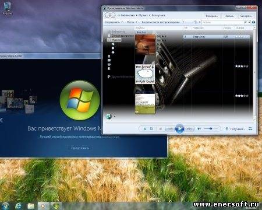Image resolution: width=262 pixels, height=210 pixels.
Task: Toggle shuffle mode in Media Player
Action: click(145, 128)
